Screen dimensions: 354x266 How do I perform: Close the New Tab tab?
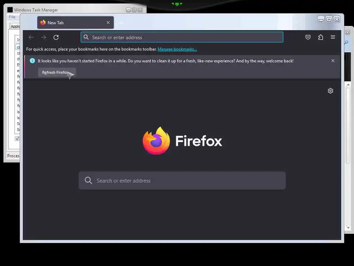click(x=108, y=23)
